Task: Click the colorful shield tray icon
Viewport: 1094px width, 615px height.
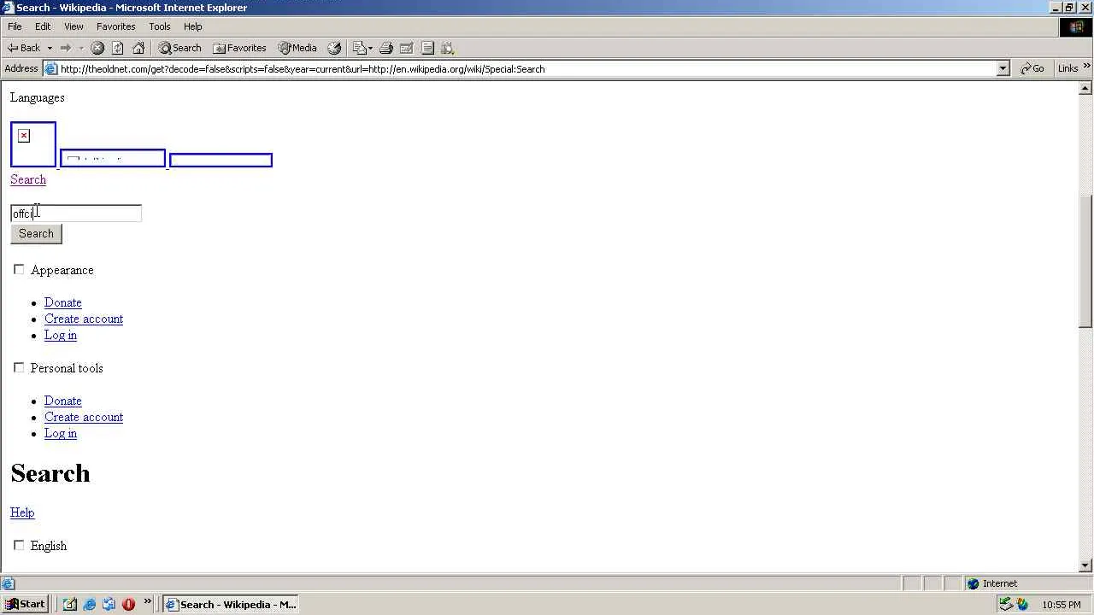Action: (x=1022, y=604)
